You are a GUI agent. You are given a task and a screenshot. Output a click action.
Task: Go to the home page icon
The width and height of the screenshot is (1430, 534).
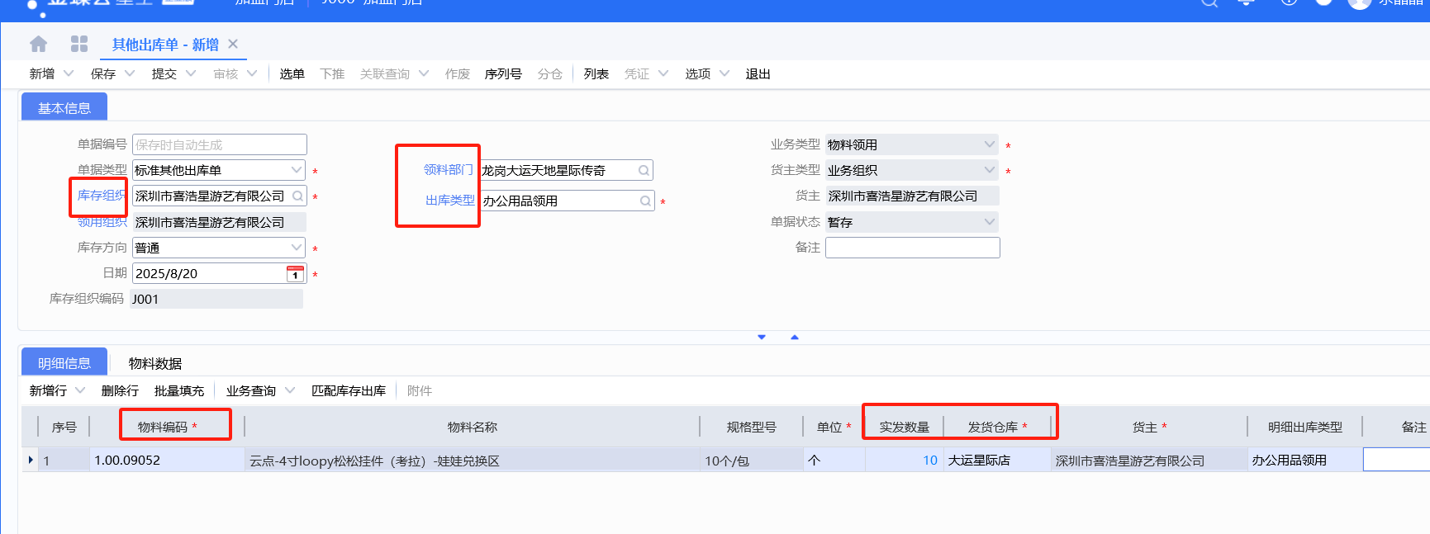tap(38, 44)
